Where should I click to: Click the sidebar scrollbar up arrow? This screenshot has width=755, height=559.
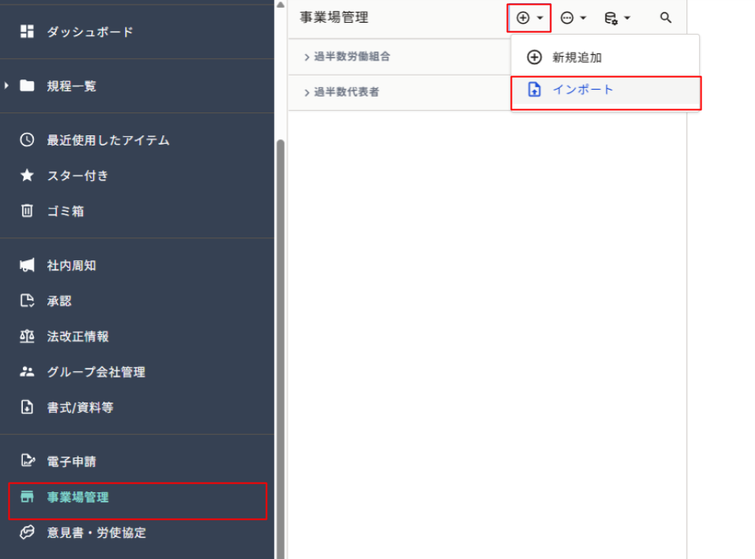click(x=280, y=5)
